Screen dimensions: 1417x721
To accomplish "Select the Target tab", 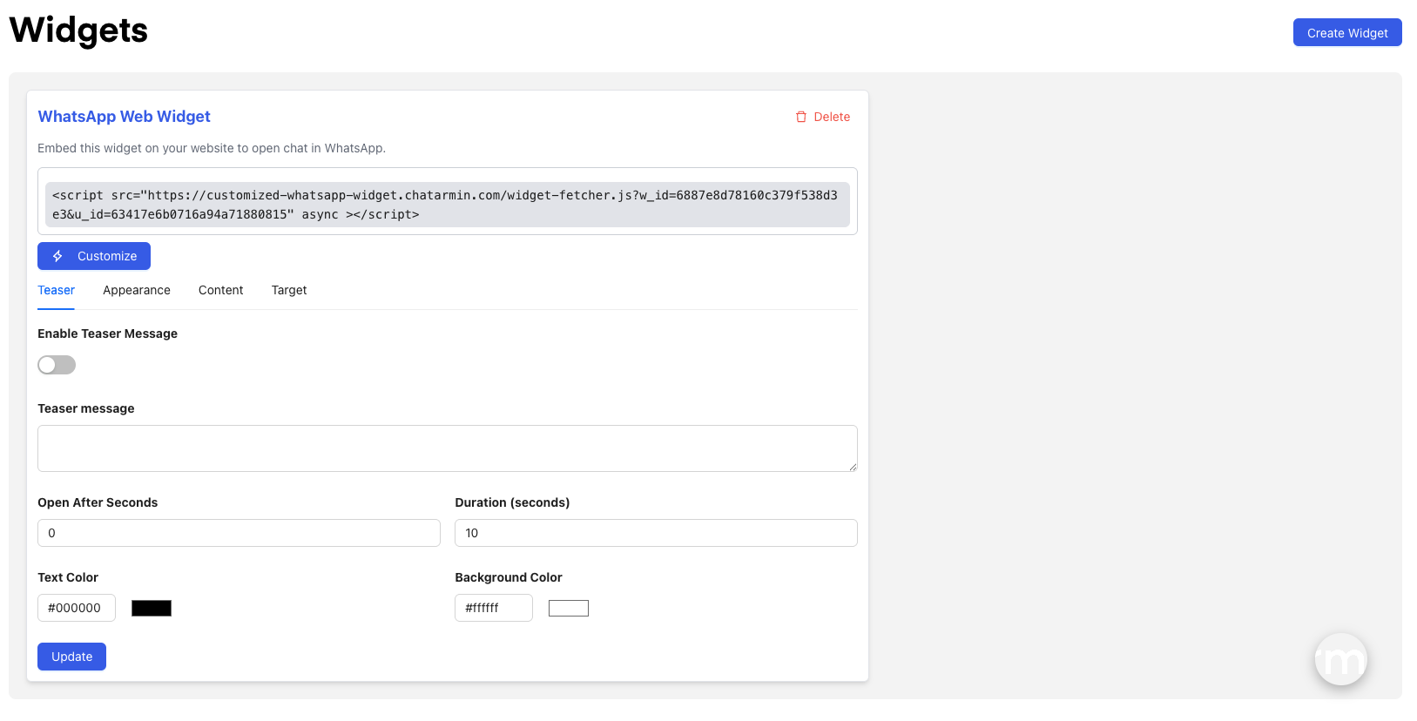I will point(289,290).
